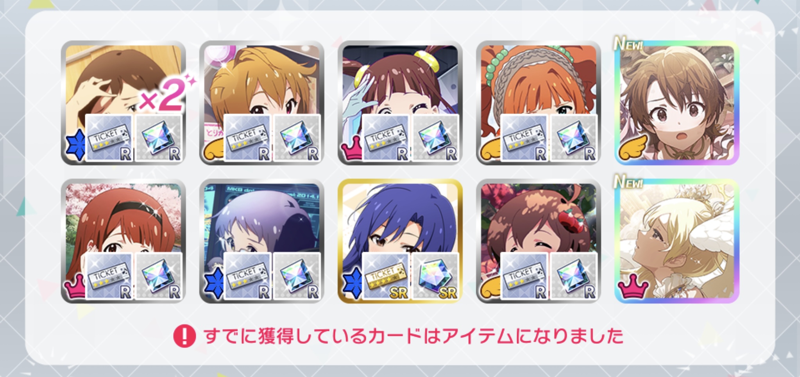Select the blue star icon on the first card

[x=76, y=145]
